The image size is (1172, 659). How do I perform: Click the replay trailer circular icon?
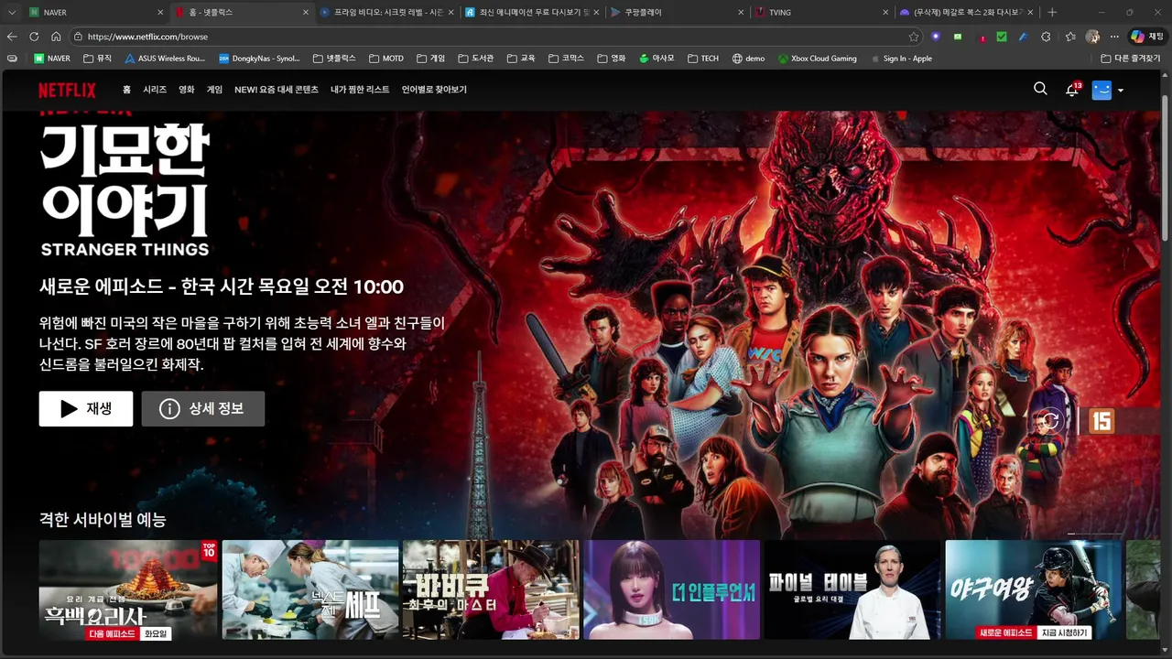click(x=1051, y=420)
